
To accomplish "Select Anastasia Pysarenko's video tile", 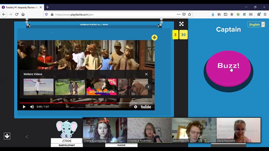I will pos(150,130).
